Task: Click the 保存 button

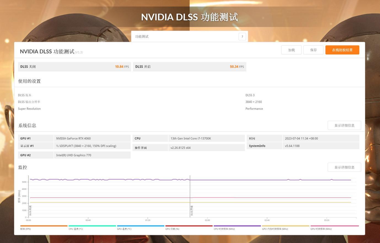Action: [x=313, y=50]
